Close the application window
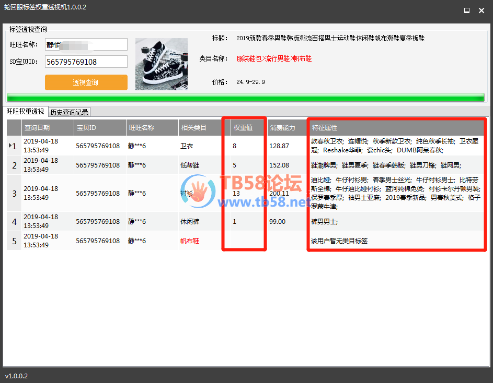 click(481, 10)
